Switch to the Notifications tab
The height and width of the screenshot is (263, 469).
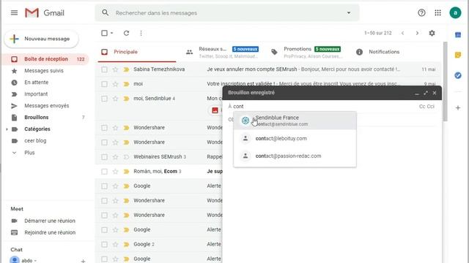click(384, 52)
